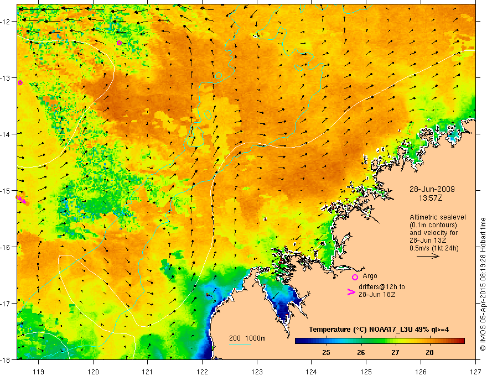Click the IMOS copyright timestamp text
Screen dimensions: 487x376
(x=483, y=284)
